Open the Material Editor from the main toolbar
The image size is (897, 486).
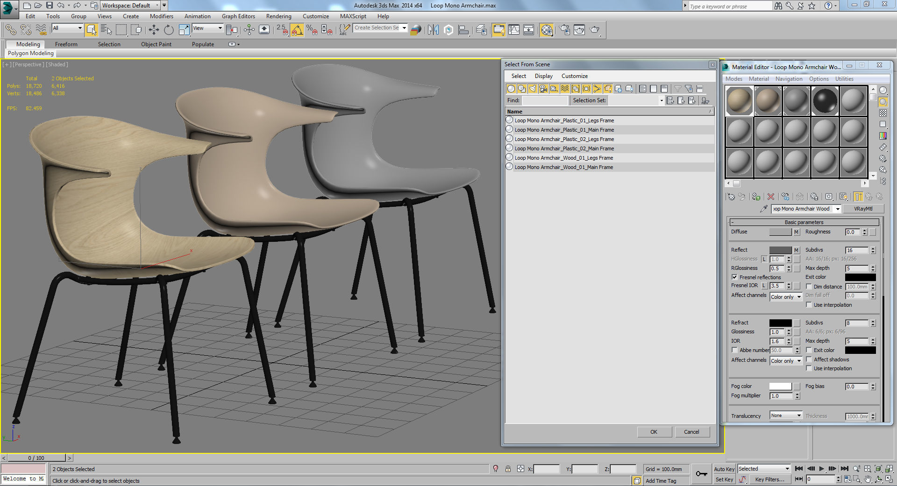[x=547, y=29]
